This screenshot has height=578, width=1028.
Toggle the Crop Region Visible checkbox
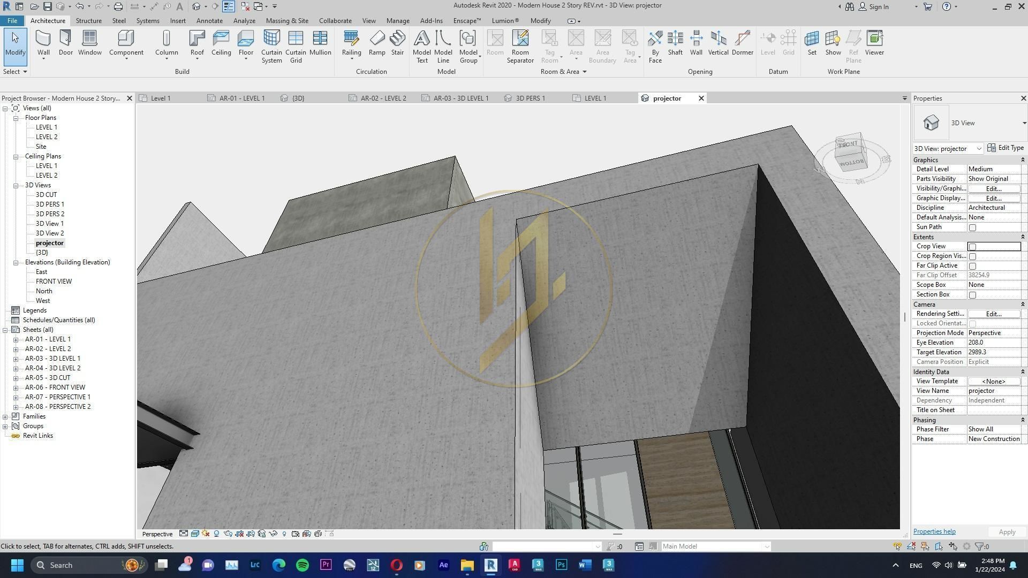tap(973, 256)
